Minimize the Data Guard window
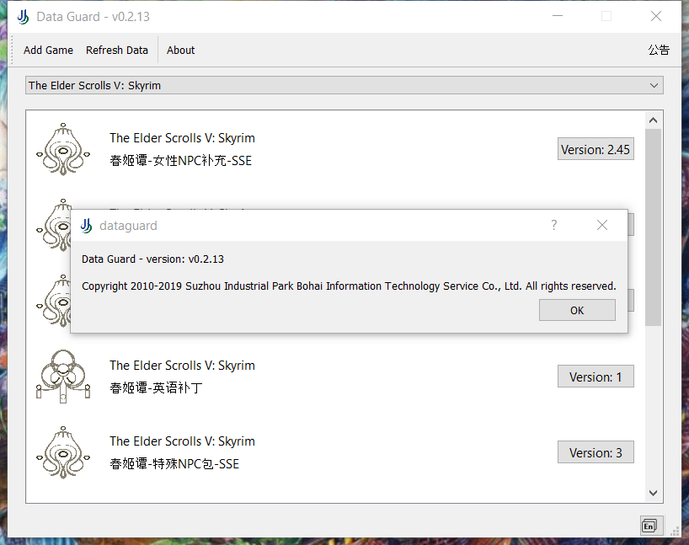 [x=558, y=16]
